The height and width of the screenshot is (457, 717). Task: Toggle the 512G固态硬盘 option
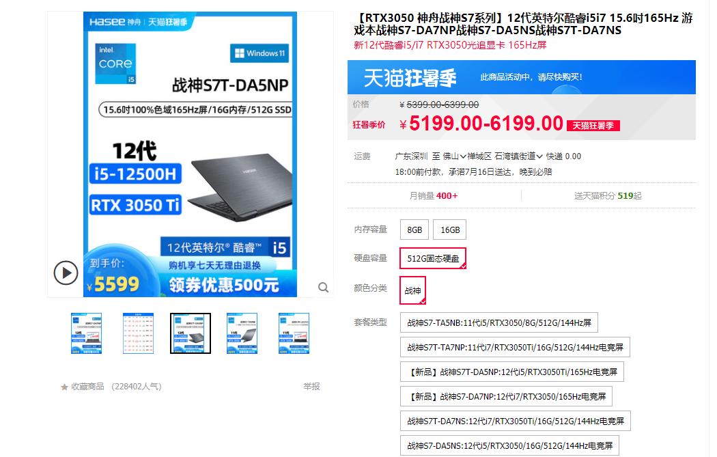[432, 258]
